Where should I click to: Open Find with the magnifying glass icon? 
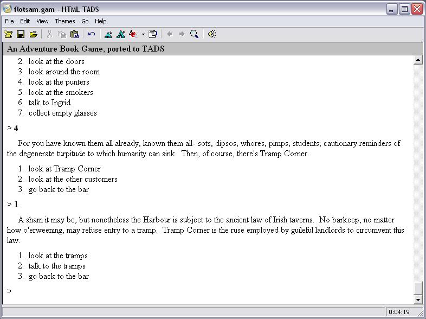click(x=195, y=34)
